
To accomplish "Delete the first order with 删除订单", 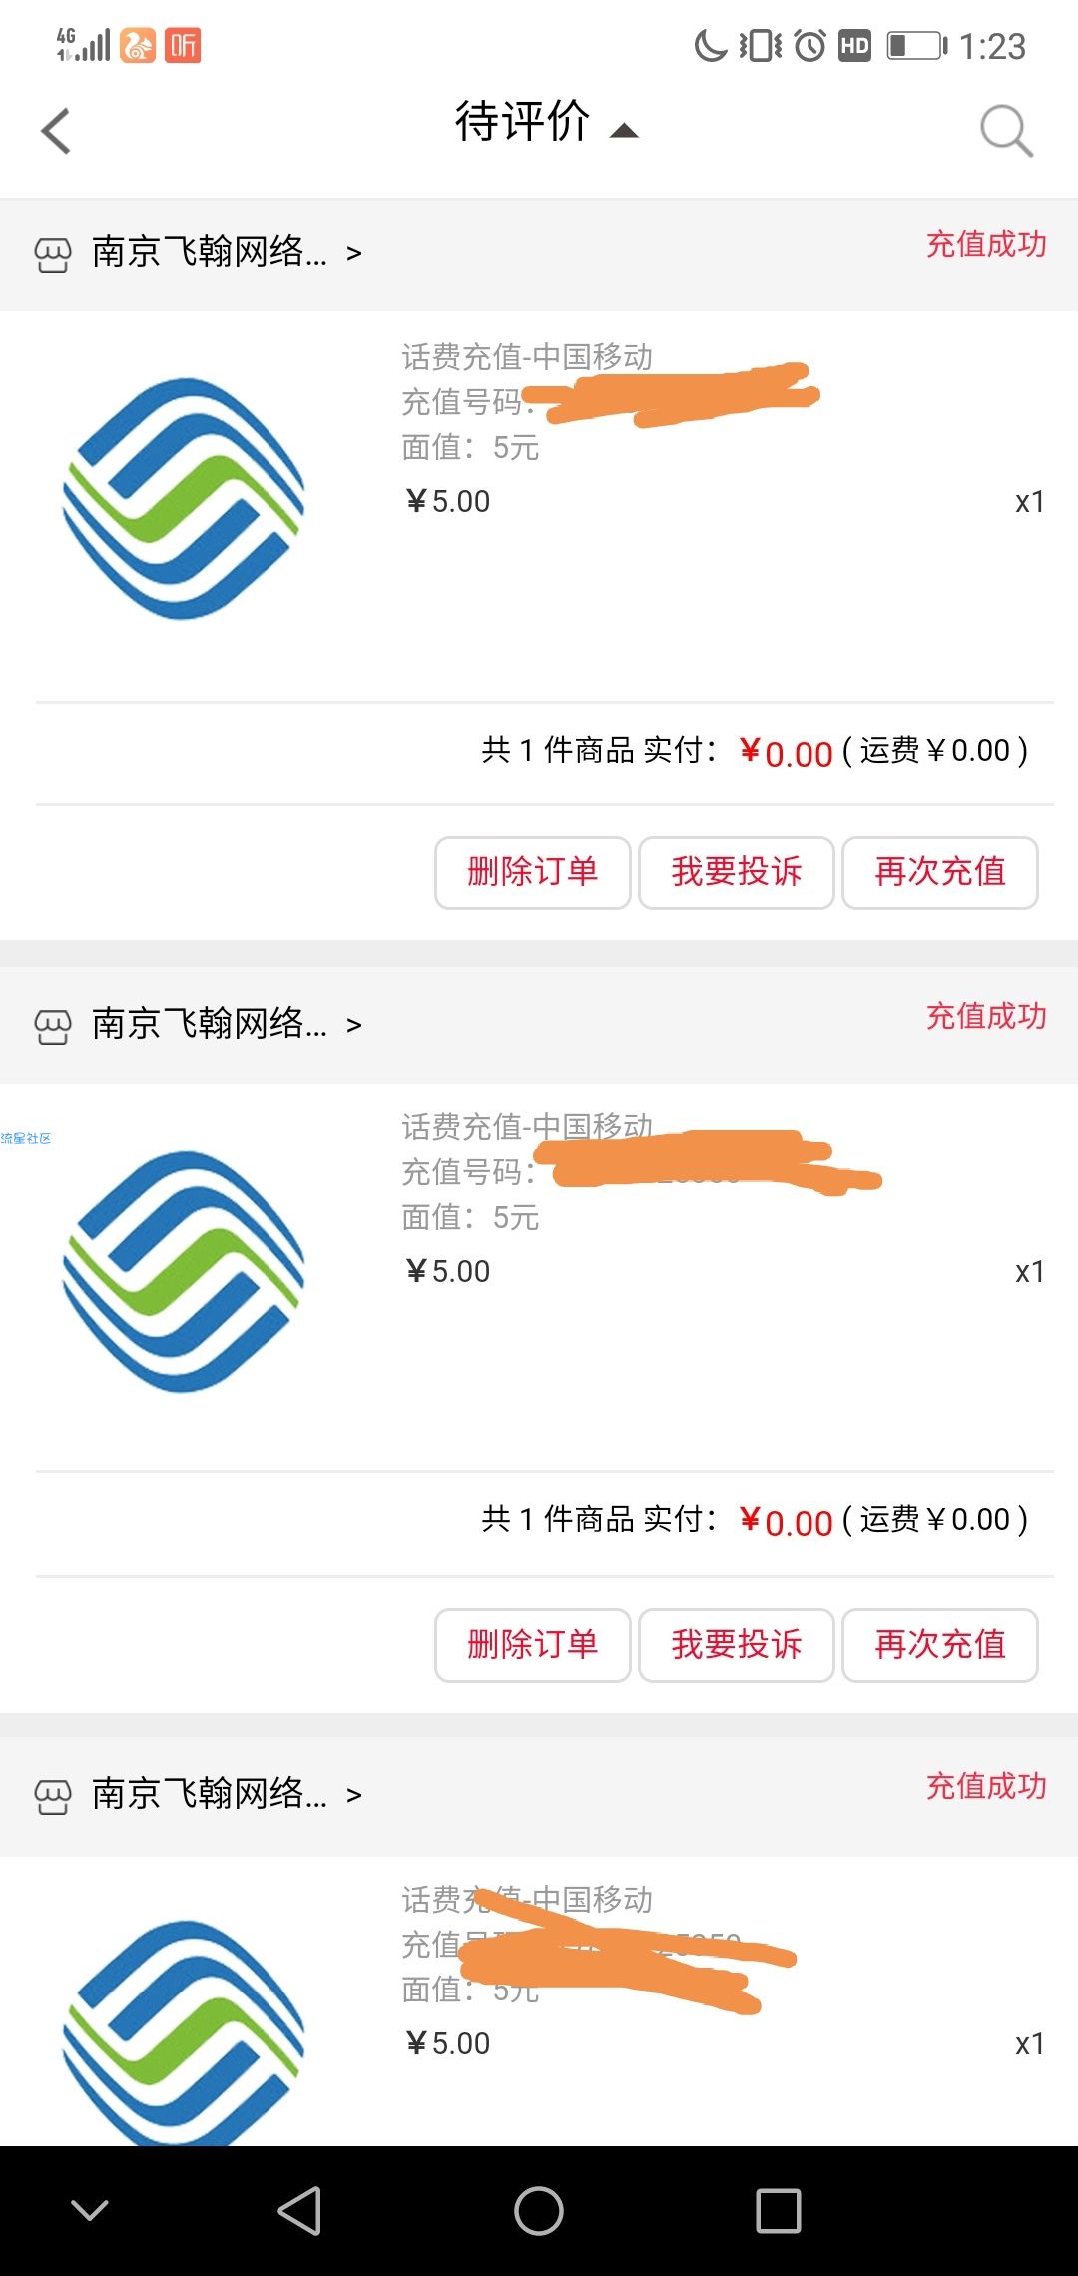I will (x=533, y=872).
